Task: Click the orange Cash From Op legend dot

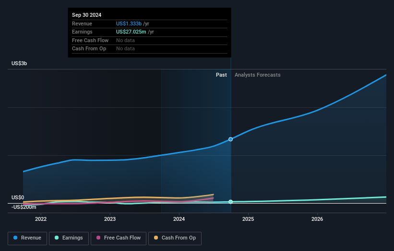Action: click(x=156, y=238)
